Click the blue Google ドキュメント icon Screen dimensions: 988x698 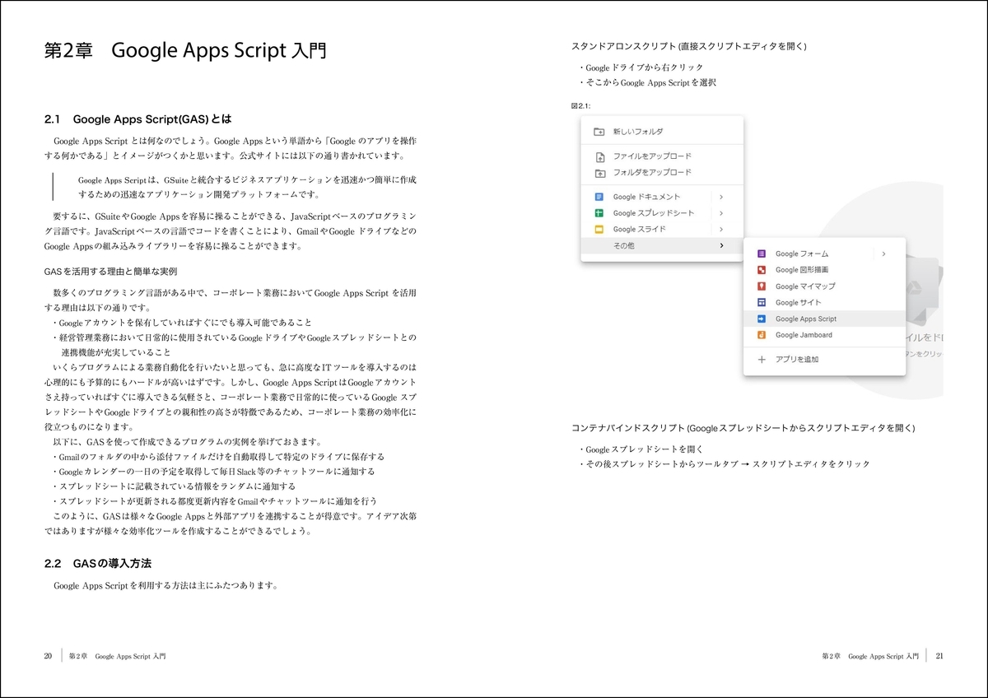click(x=599, y=197)
